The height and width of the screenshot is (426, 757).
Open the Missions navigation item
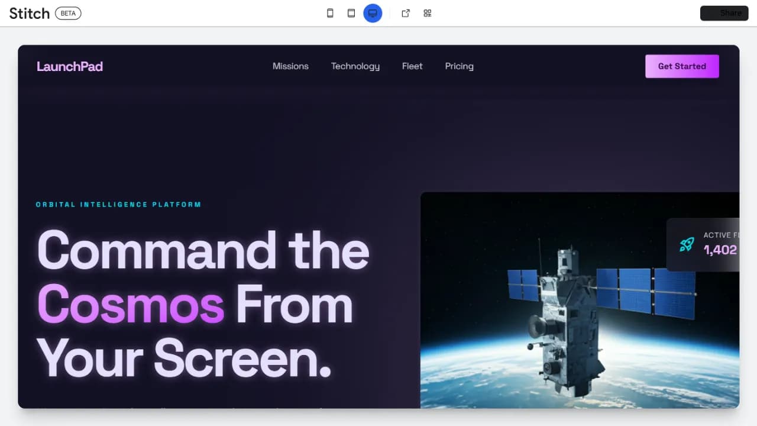[290, 66]
